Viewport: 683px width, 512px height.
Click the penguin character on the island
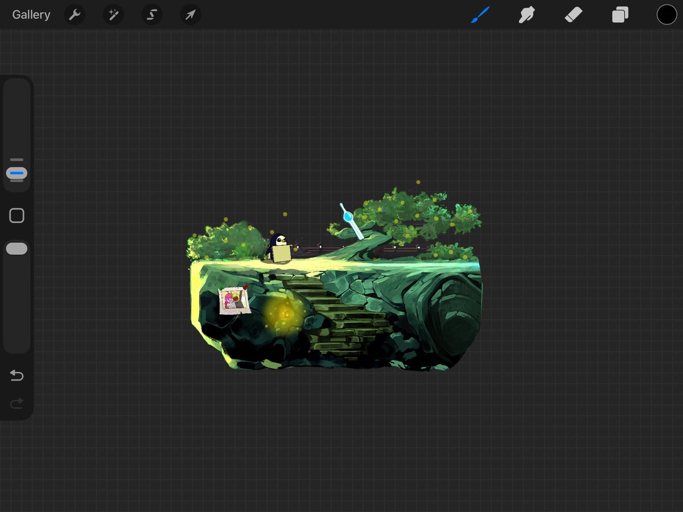[279, 247]
